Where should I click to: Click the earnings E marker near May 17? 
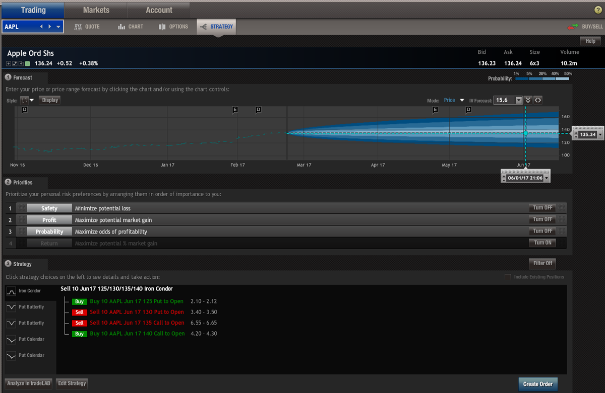pyautogui.click(x=435, y=110)
